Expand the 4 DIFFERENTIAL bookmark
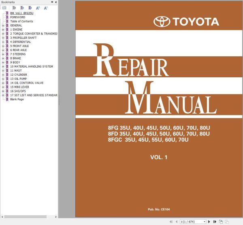Viewport: 243px width, 225px height. pos(3,42)
